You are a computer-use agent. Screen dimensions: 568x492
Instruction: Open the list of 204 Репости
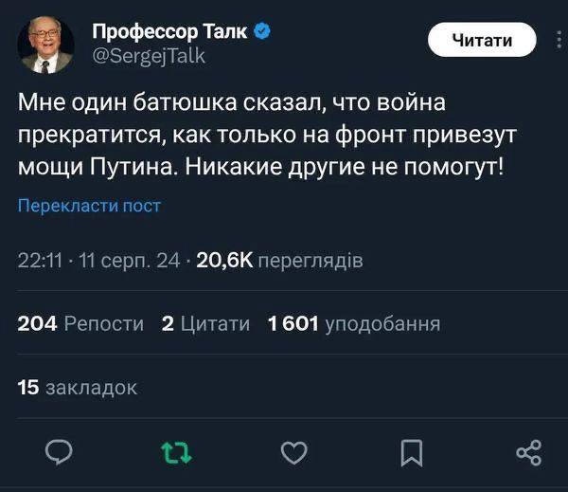(x=80, y=324)
